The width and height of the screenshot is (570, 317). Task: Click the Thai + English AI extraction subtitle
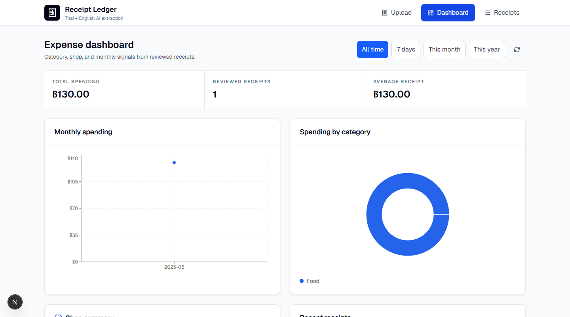click(94, 18)
